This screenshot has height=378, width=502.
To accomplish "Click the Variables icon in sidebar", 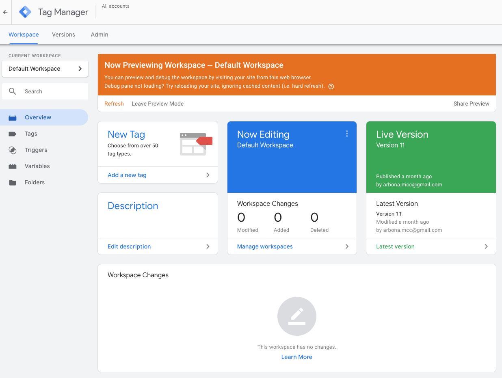I will click(13, 166).
